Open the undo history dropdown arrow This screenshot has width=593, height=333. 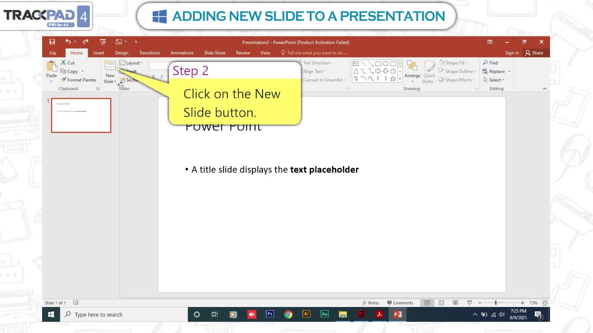click(x=75, y=42)
